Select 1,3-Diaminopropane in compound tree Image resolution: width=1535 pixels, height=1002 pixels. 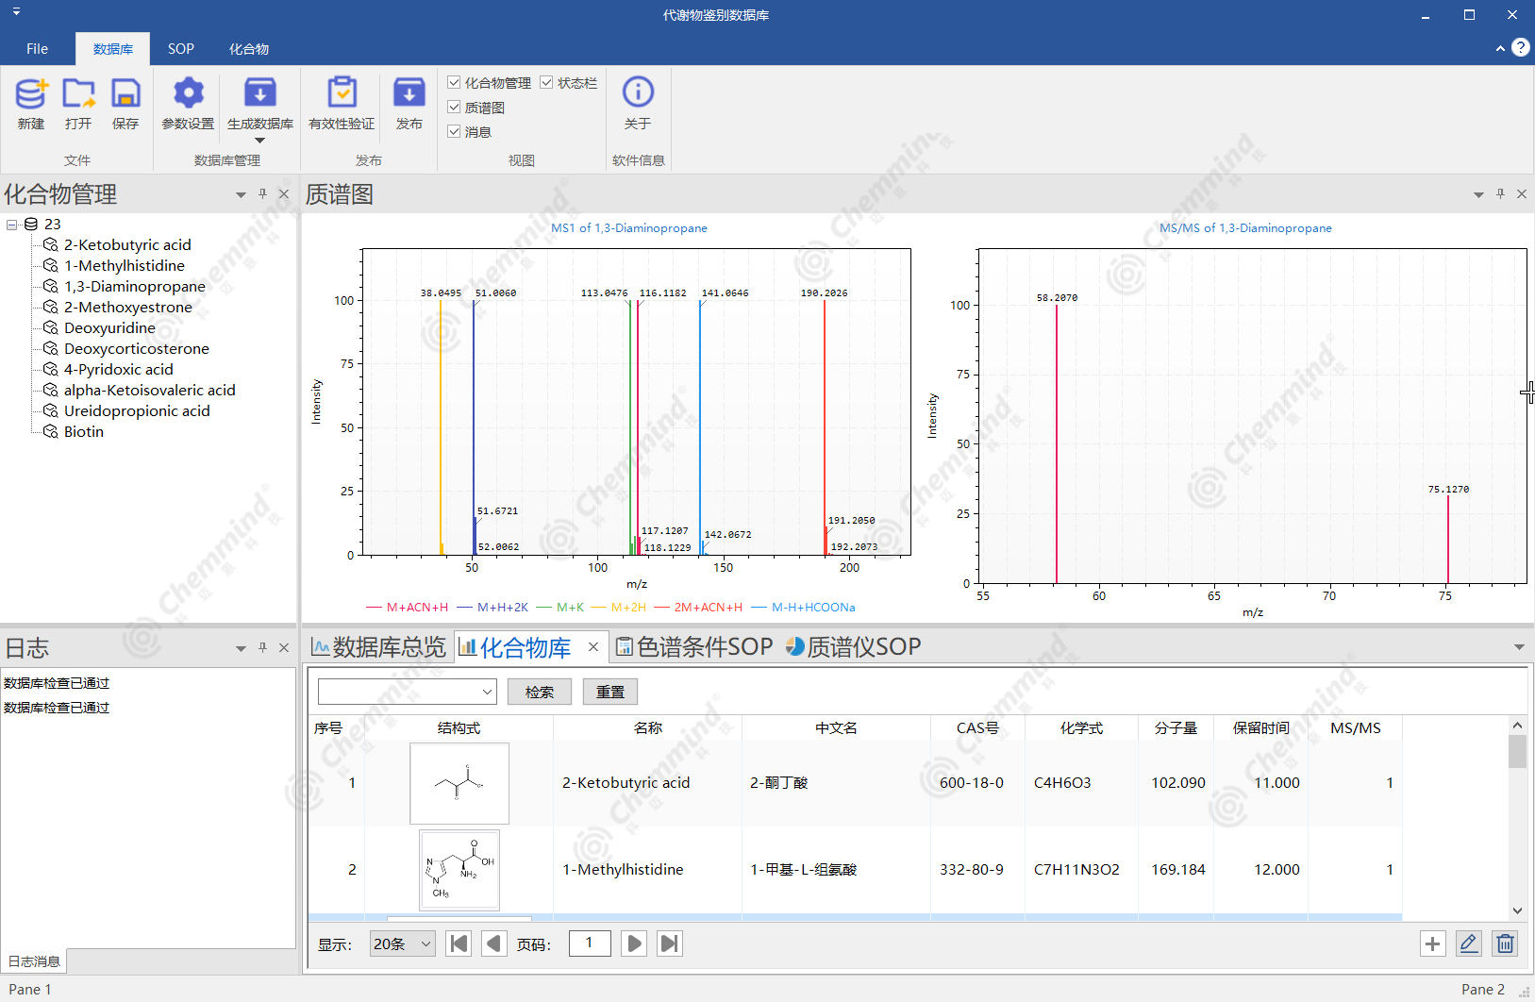(x=135, y=287)
